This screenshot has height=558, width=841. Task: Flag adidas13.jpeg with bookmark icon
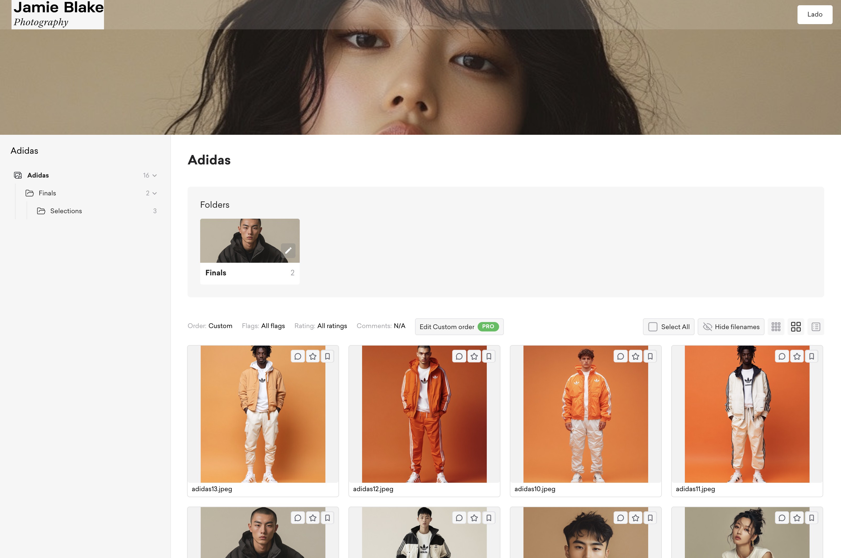(x=327, y=356)
